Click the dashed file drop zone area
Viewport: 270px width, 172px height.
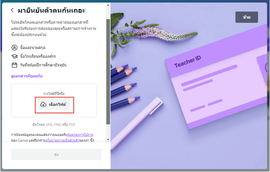point(54,101)
